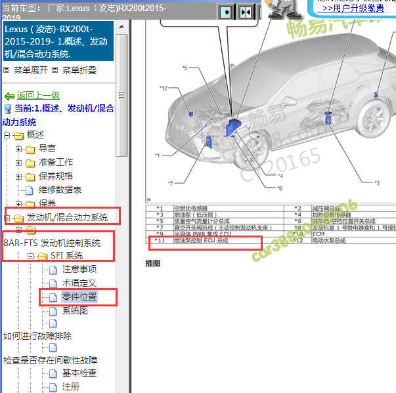
Task: Open the 注册 page
Action: pos(71,386)
